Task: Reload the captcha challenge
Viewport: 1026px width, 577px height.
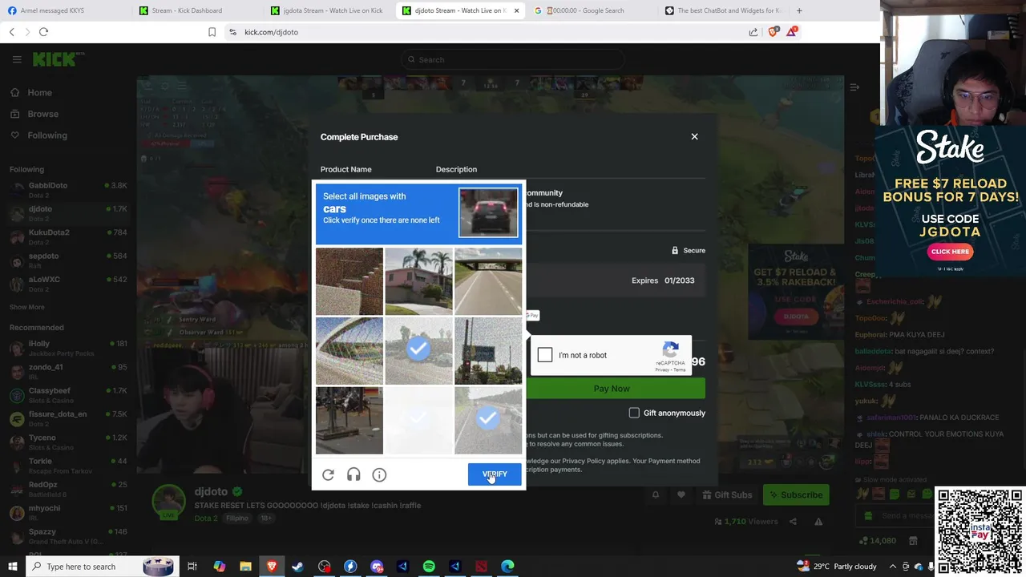Action: click(x=328, y=475)
